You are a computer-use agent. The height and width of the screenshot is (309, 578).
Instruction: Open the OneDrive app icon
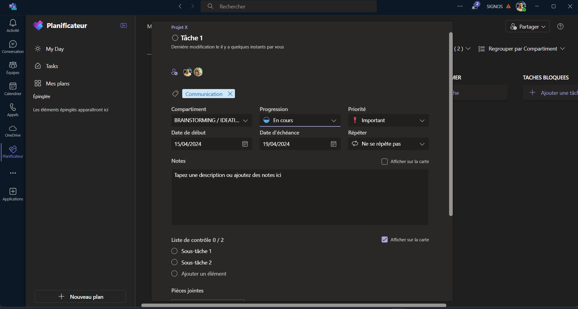[x=13, y=131]
